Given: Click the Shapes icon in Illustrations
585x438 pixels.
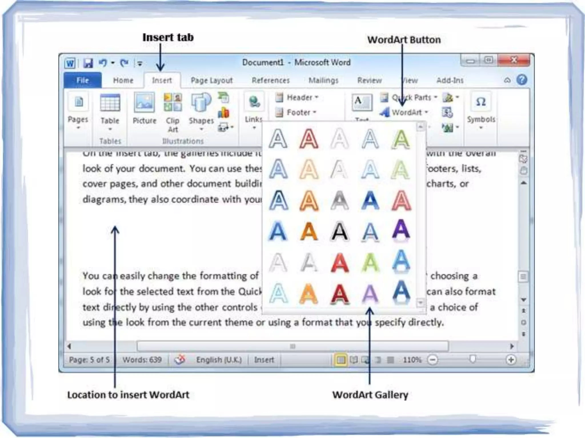Looking at the screenshot, I should (x=201, y=102).
